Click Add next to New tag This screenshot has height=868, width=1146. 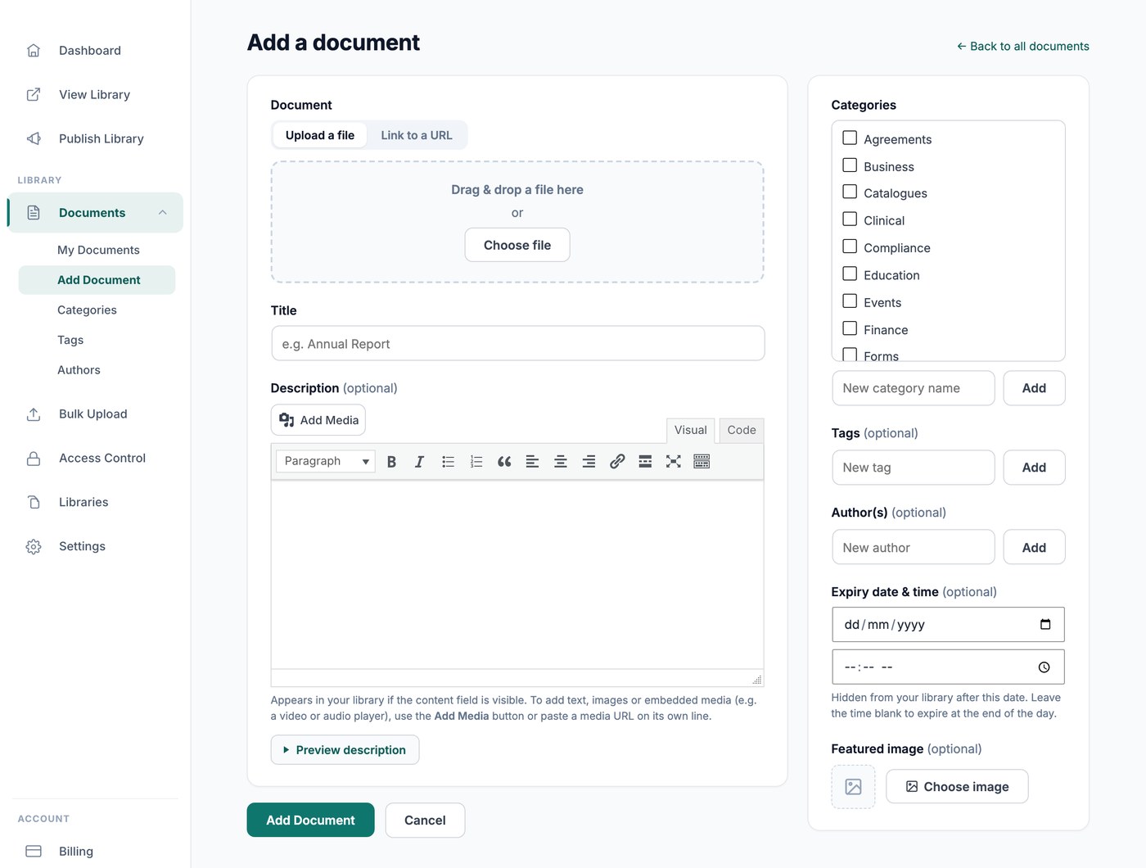(1034, 468)
